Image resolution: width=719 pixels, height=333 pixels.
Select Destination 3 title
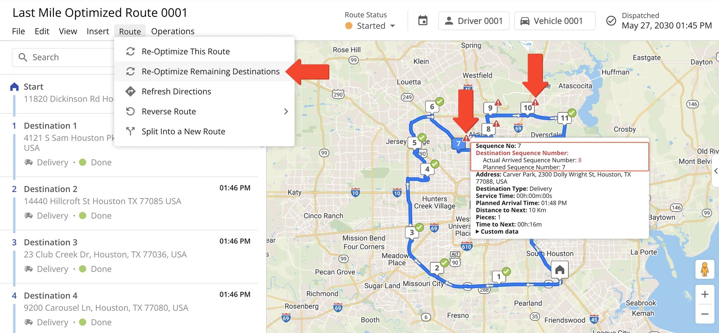pyautogui.click(x=51, y=242)
